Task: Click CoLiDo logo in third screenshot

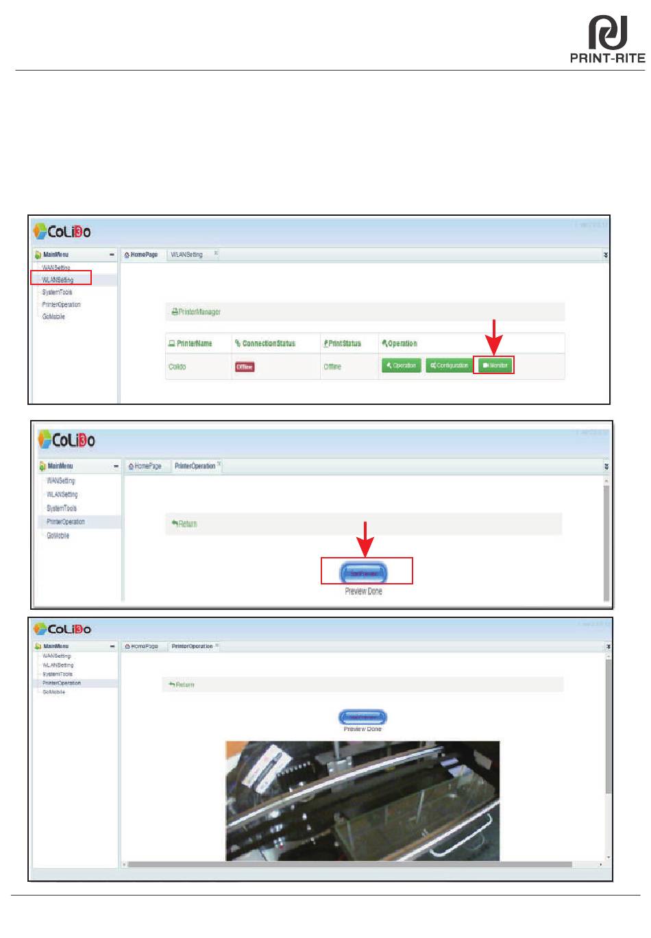Action: pyautogui.click(x=62, y=629)
